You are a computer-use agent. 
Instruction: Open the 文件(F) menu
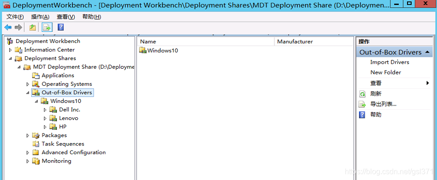(15, 17)
